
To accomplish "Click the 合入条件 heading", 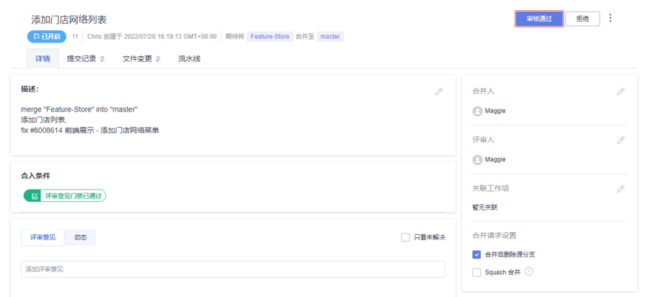I will 35,176.
